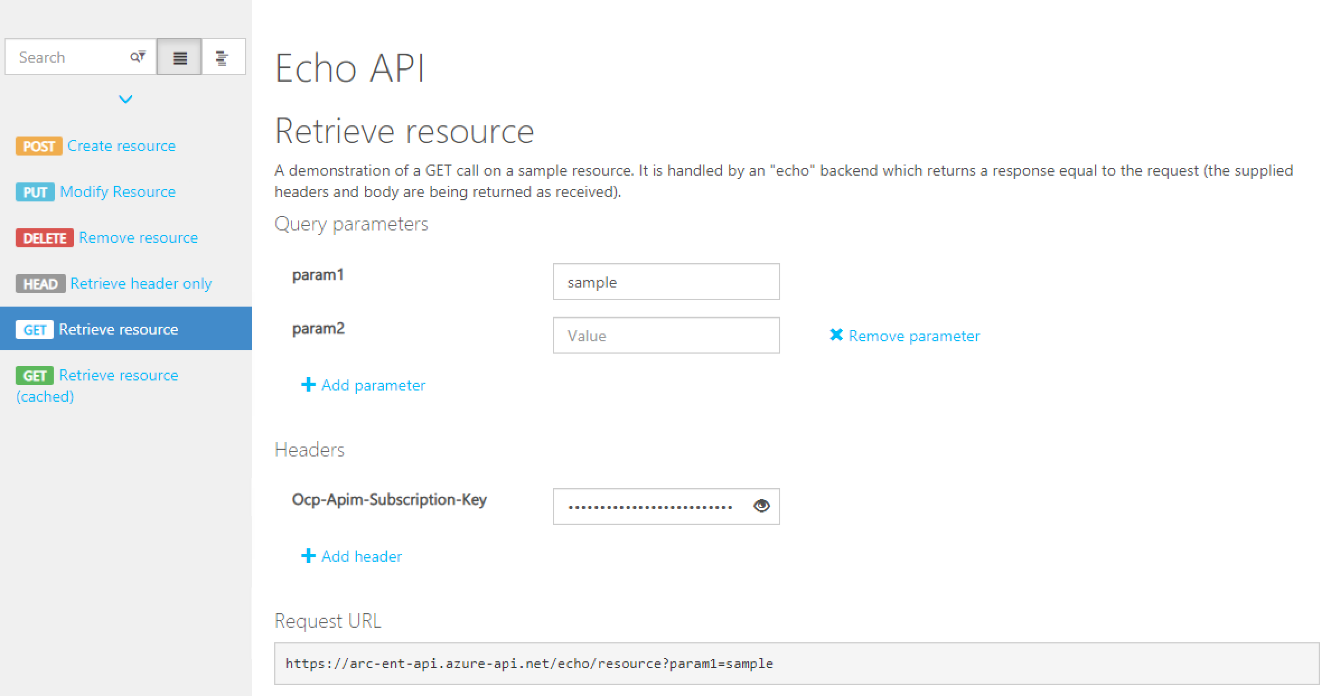
Task: Click the list view icon in sidebar
Action: click(180, 57)
